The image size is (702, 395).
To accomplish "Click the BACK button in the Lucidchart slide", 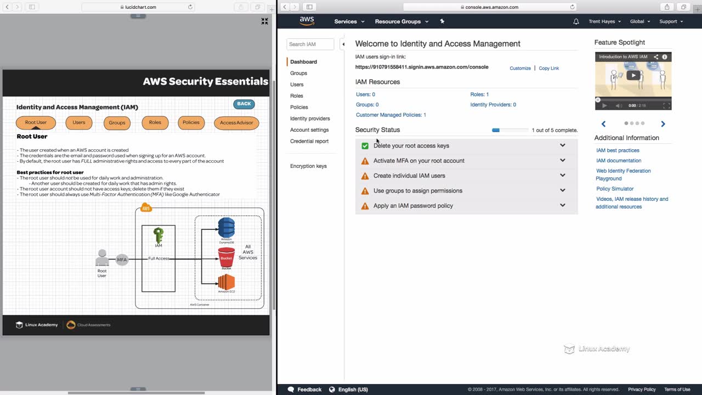I will point(244,104).
